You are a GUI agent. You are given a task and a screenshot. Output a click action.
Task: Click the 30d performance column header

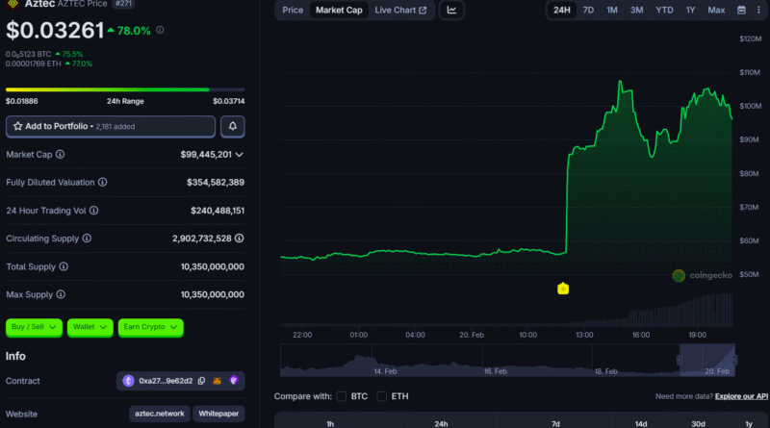(699, 423)
